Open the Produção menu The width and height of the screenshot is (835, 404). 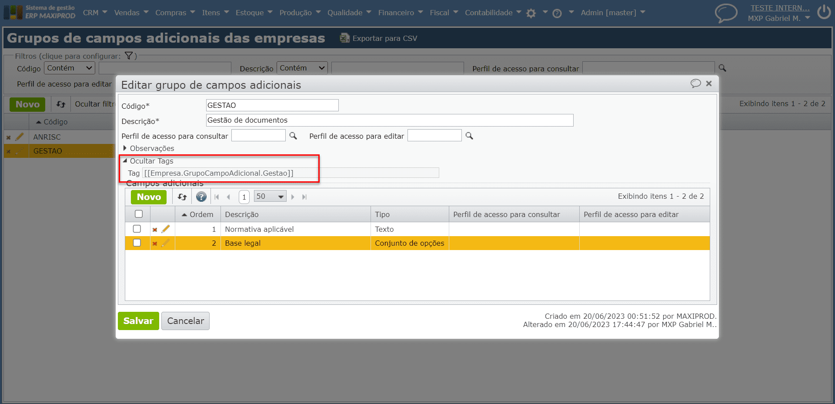pos(300,13)
